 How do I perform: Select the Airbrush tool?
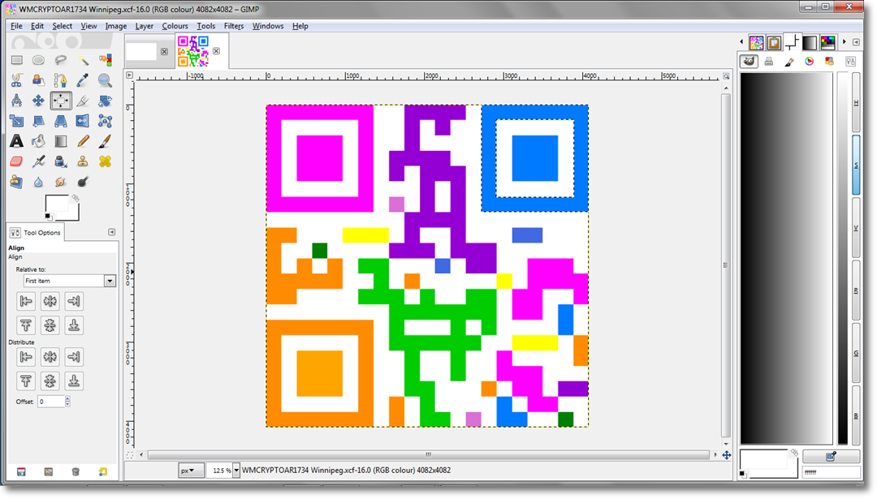tap(38, 161)
